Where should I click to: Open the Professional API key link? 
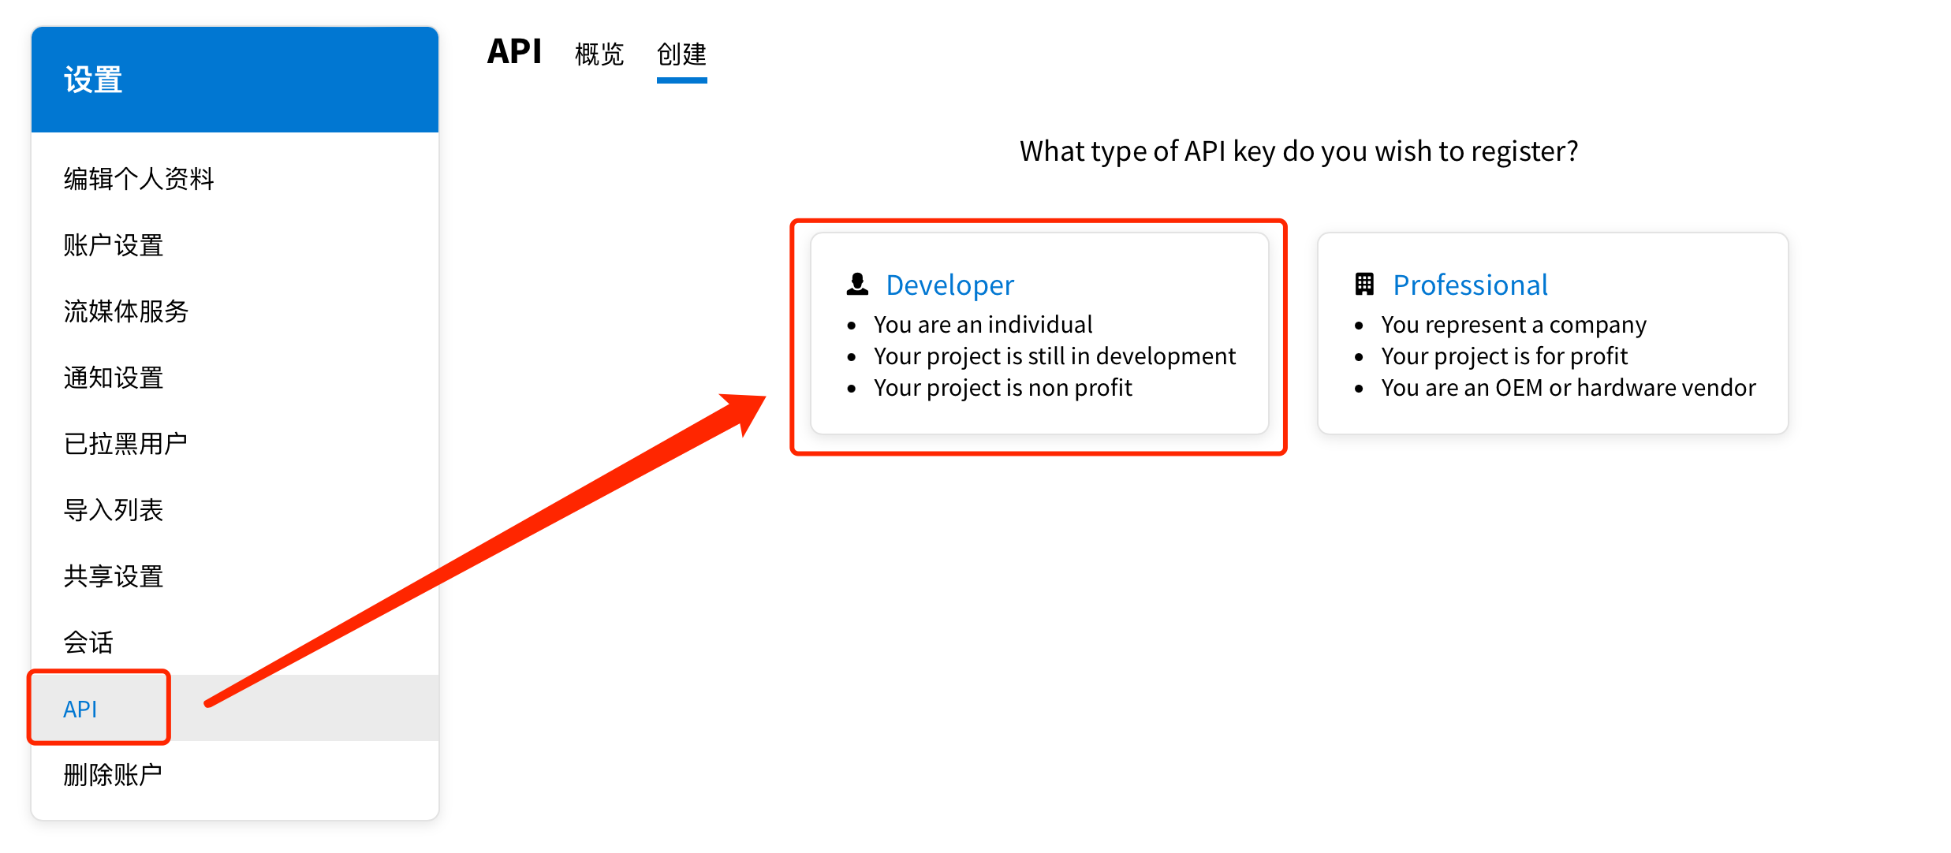[1470, 285]
